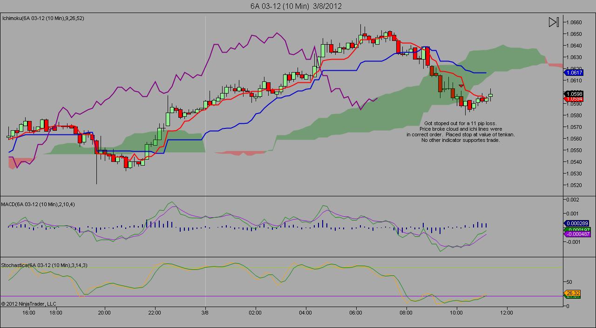Screen dimensions: 596x328
Task: Click the 'No other indicator supportes trade' note line
Action: [x=461, y=140]
